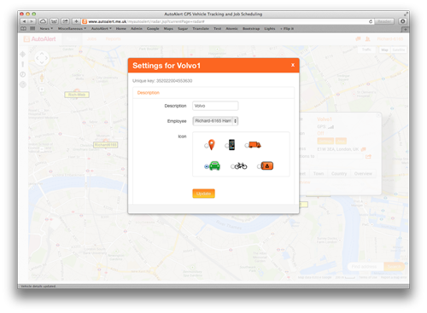Open the News bookmarks folder
The image size is (427, 313).
(x=46, y=29)
